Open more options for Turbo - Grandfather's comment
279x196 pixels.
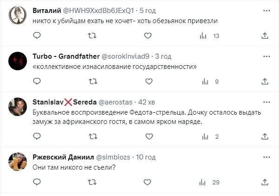tap(265, 56)
